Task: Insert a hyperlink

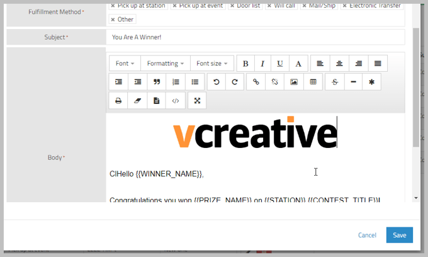Action: pyautogui.click(x=256, y=82)
